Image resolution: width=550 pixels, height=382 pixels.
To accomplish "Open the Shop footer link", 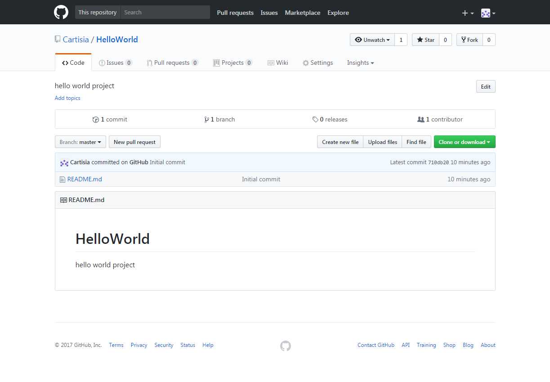I will pyautogui.click(x=449, y=345).
